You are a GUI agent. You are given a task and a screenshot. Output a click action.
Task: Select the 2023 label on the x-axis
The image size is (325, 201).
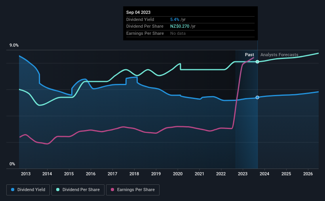pyautogui.click(x=243, y=174)
